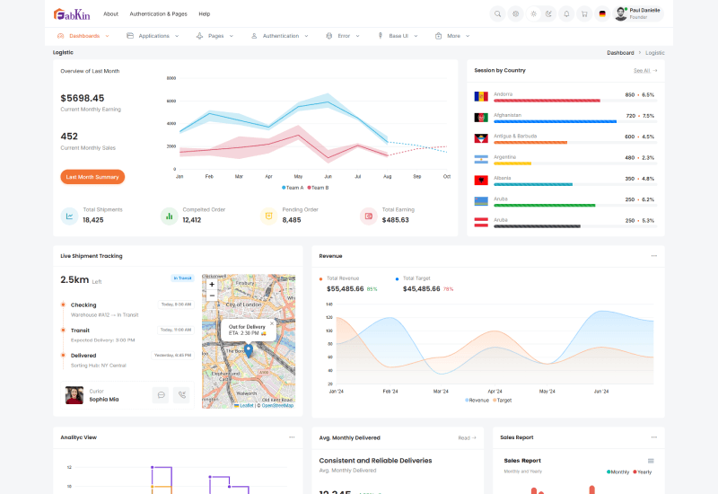Call the courier using the phone icon
This screenshot has width=718, height=494.
[x=183, y=394]
